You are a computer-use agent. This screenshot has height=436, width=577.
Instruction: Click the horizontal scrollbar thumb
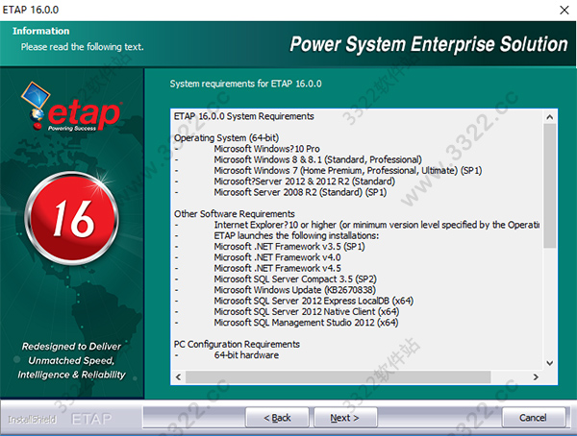pos(338,376)
